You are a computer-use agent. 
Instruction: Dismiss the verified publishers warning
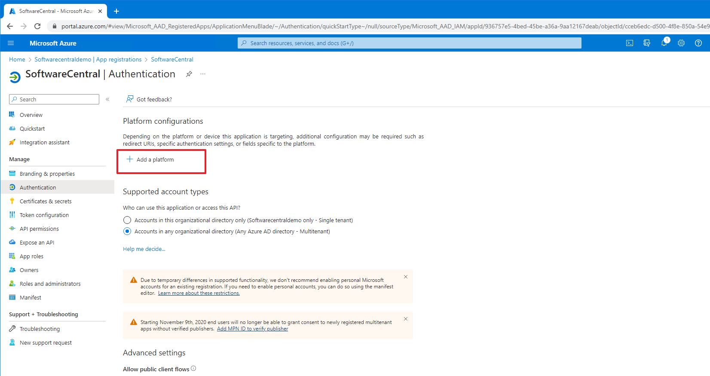(405, 319)
